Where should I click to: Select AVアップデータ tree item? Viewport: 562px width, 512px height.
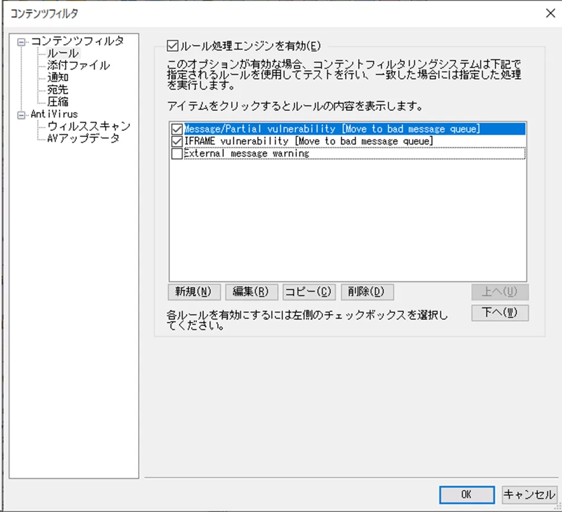point(83,139)
